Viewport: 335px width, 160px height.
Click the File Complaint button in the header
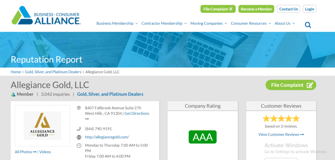218,9
